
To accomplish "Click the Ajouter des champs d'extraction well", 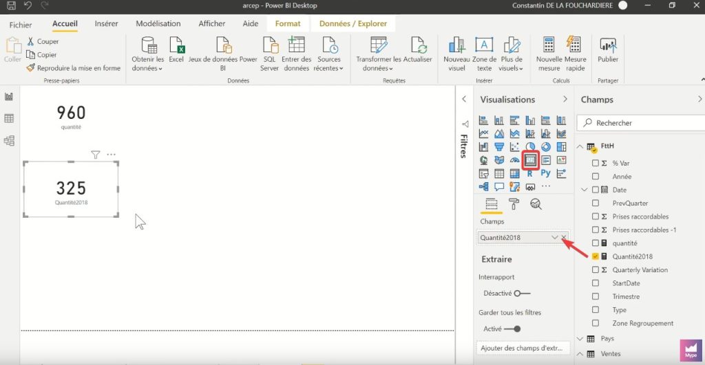I will point(523,348).
